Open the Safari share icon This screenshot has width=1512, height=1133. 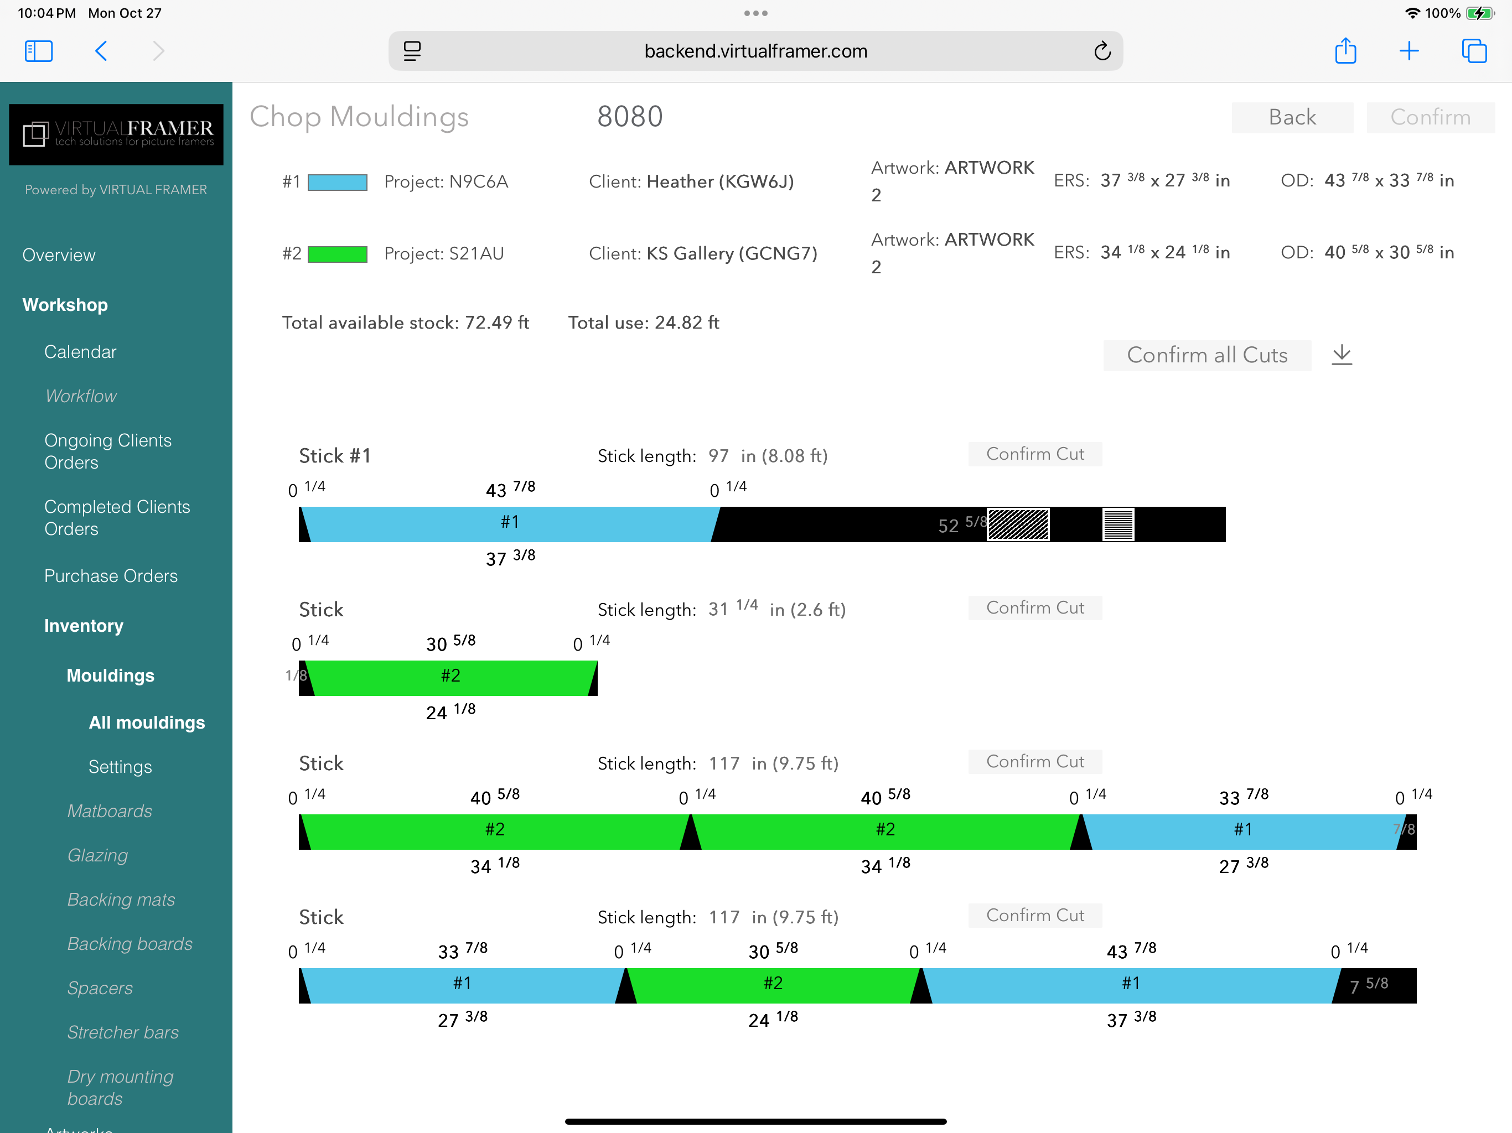pos(1345,51)
